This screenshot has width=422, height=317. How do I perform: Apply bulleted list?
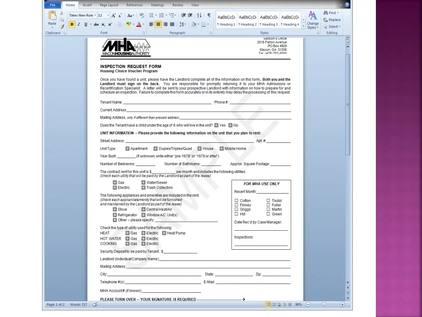[x=152, y=15]
